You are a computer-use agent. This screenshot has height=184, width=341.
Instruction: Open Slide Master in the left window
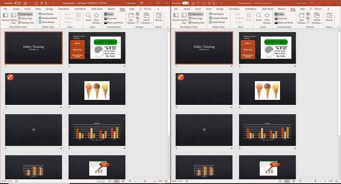coord(46,14)
